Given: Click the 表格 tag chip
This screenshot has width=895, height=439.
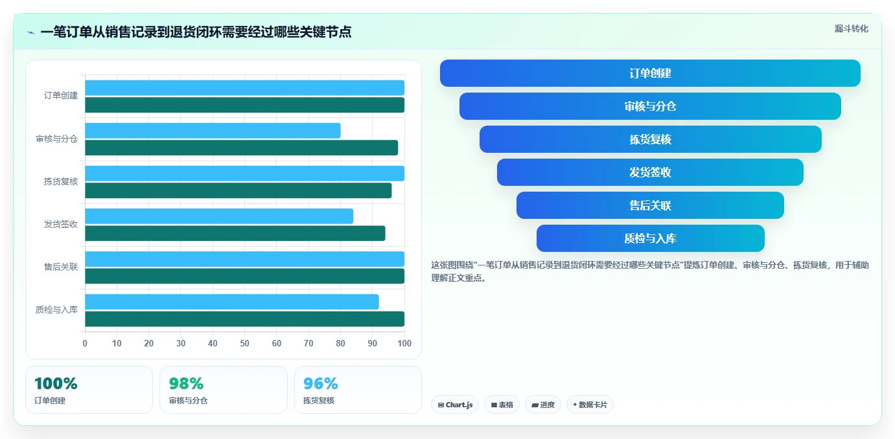Looking at the screenshot, I should pos(502,405).
